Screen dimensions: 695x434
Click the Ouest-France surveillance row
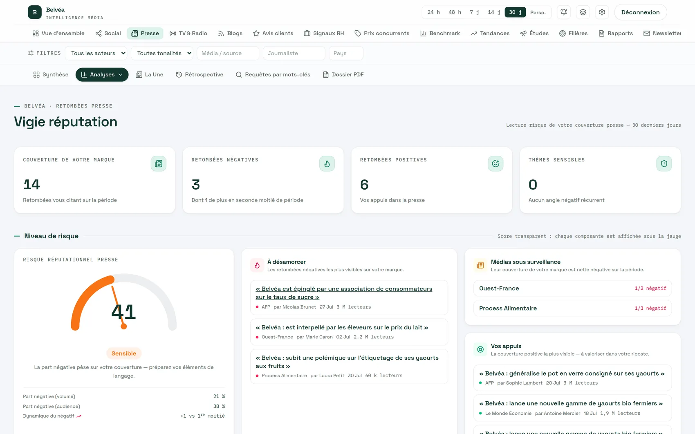pyautogui.click(x=572, y=288)
